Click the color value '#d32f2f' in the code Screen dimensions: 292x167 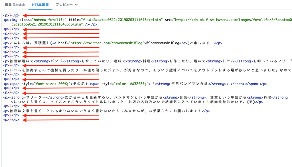click(138, 84)
